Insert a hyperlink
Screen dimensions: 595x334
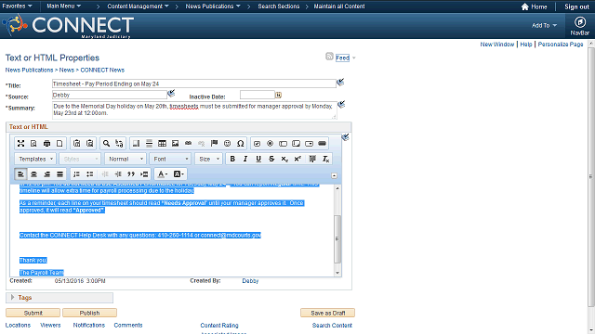pos(188,144)
